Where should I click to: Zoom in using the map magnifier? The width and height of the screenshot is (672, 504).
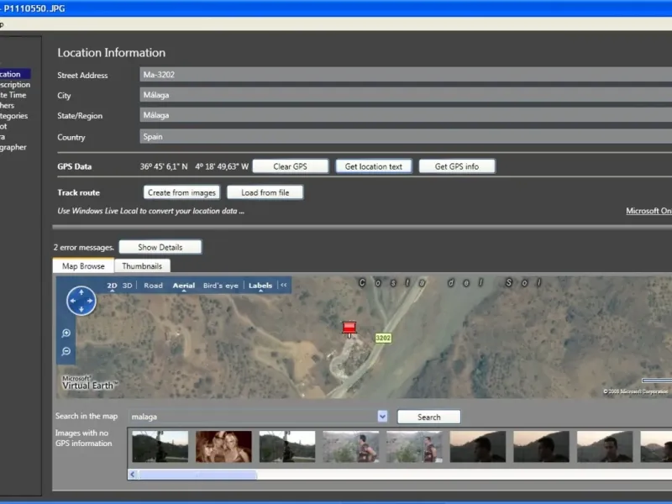[x=66, y=333]
